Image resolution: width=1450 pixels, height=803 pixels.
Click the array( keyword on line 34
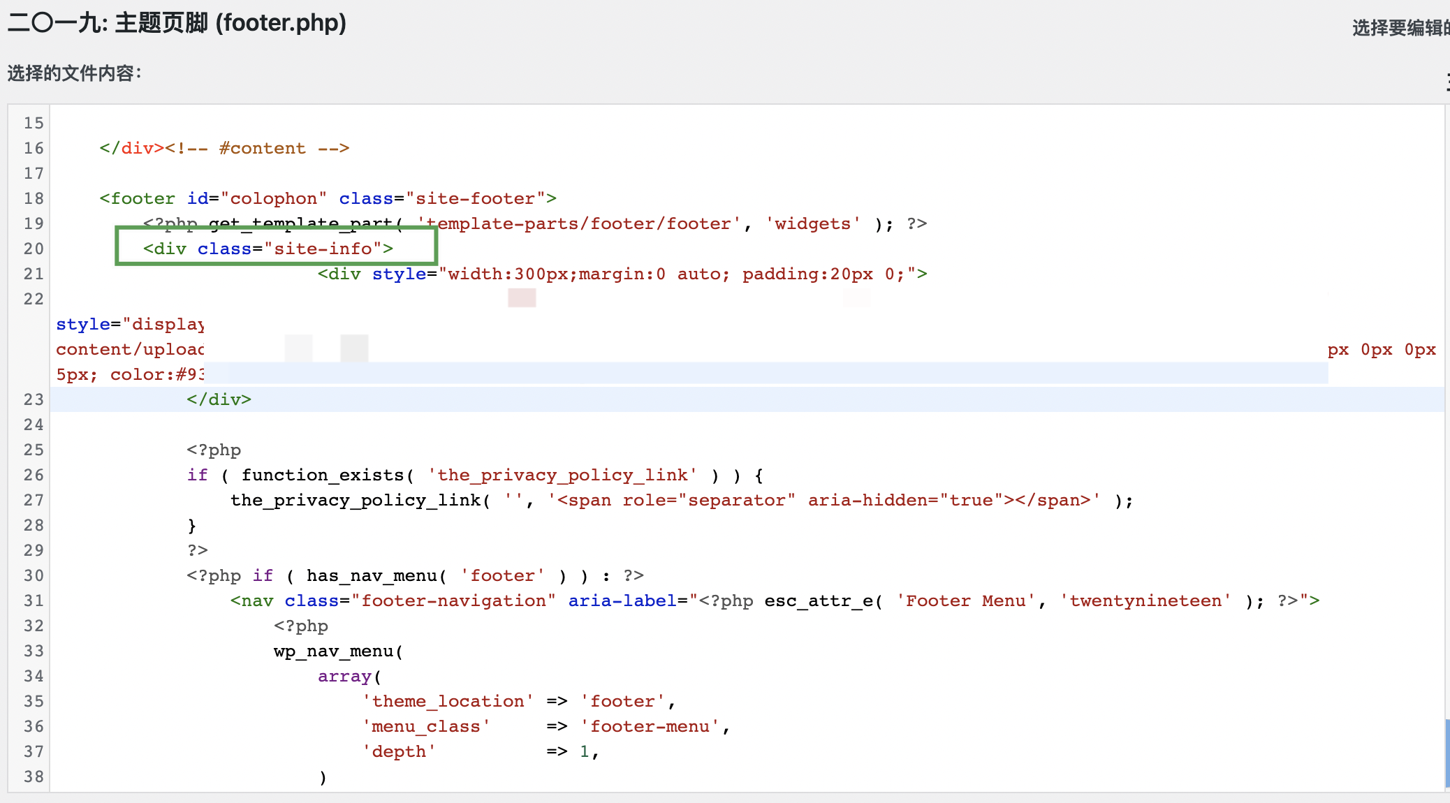349,676
